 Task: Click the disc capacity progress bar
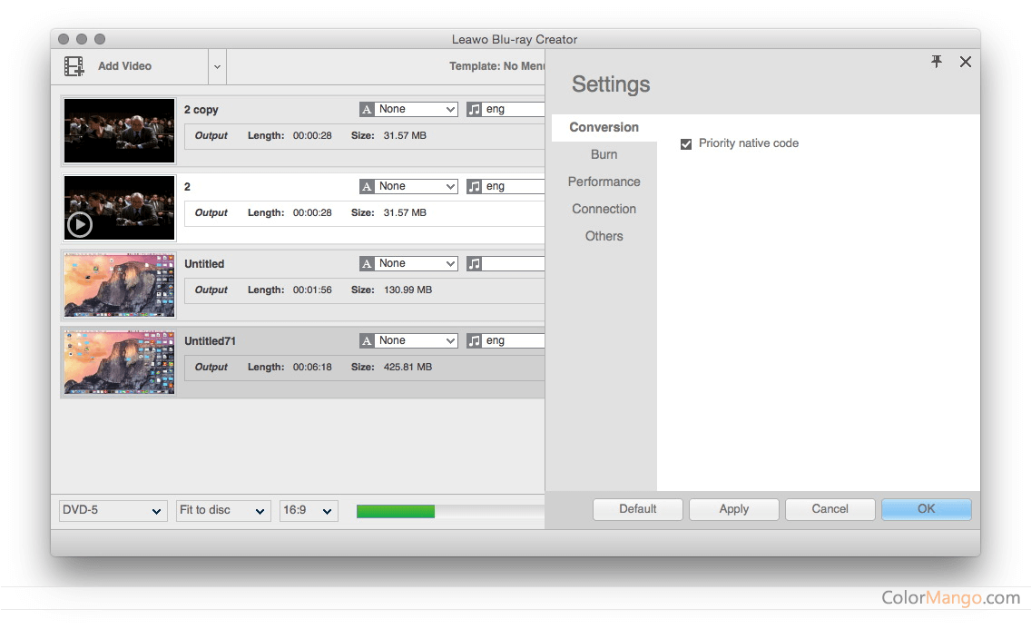pos(450,511)
